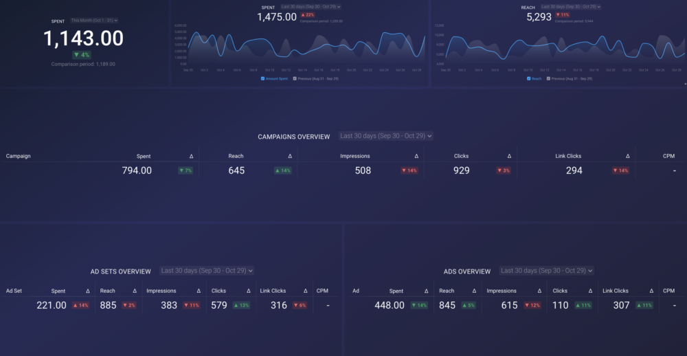The width and height of the screenshot is (687, 356).
Task: Click the Ad column header in Ads Overview
Action: 356,291
